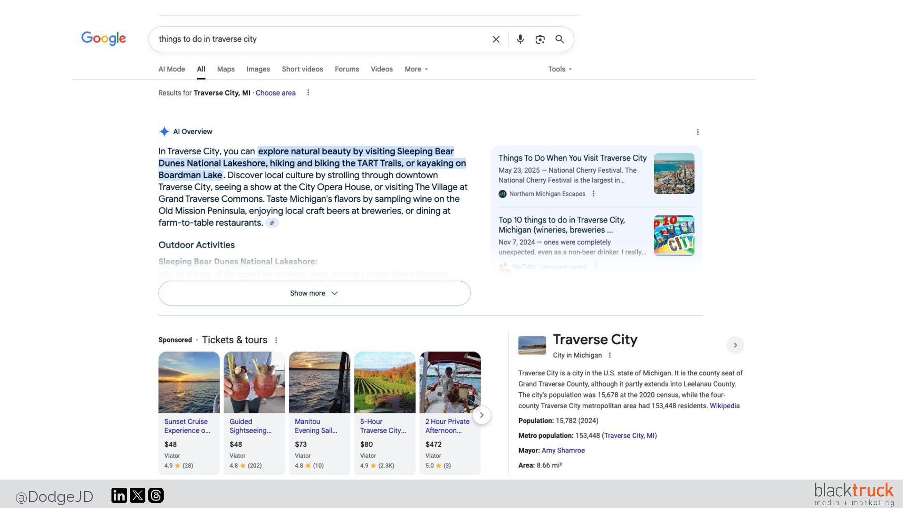Click the Choose area link
This screenshot has height=508, width=903.
click(275, 93)
